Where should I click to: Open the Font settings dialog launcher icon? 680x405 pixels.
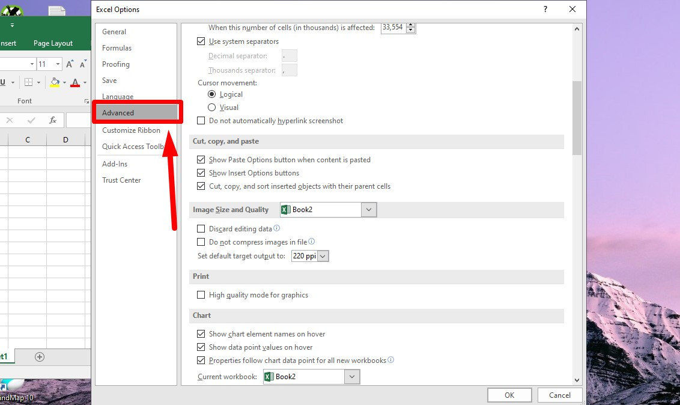point(87,101)
